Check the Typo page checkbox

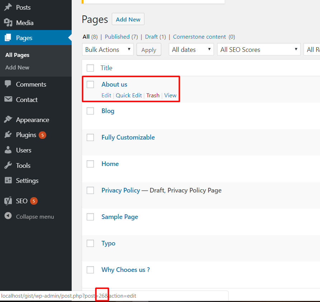tap(90, 243)
